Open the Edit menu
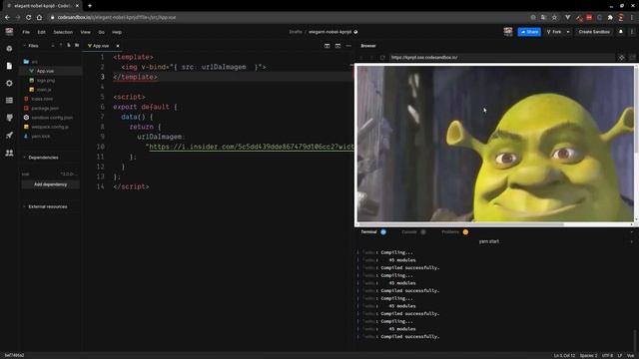Viewport: 639px width, 359px height. click(42, 32)
